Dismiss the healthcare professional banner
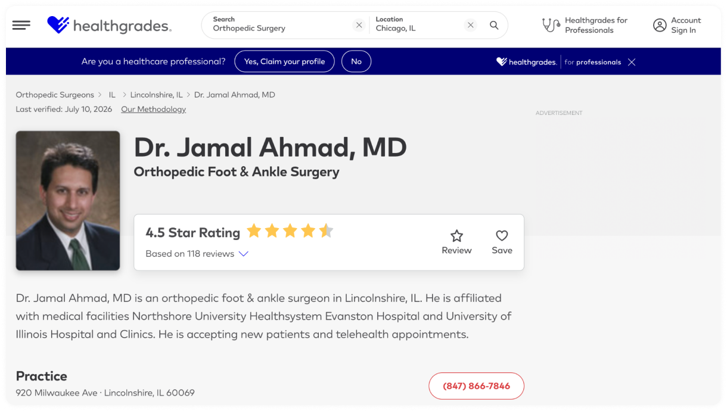Viewport: 727px width, 411px height. point(632,62)
